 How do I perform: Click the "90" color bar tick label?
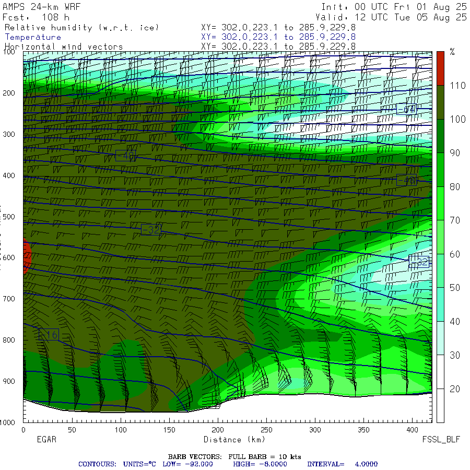pyautogui.click(x=455, y=153)
